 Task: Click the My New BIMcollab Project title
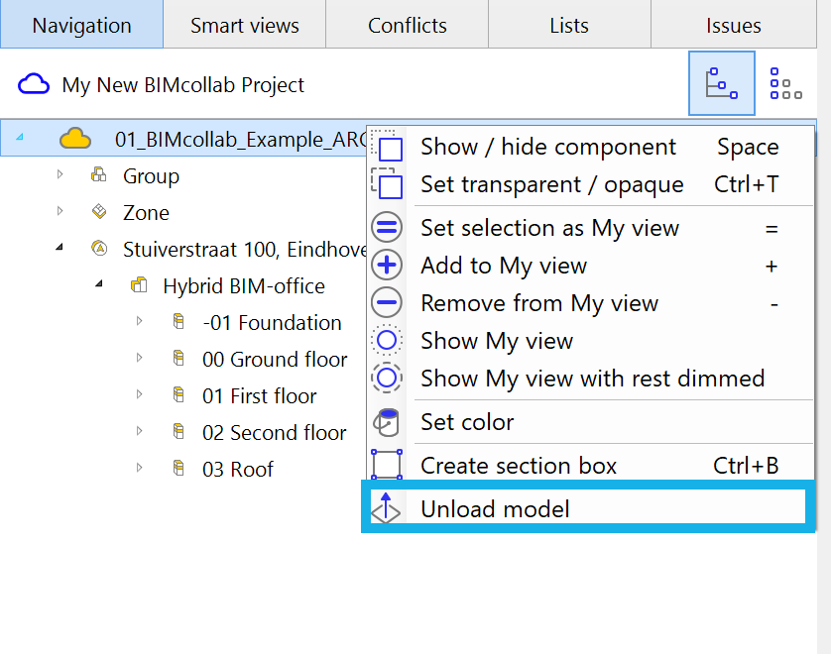(x=182, y=85)
